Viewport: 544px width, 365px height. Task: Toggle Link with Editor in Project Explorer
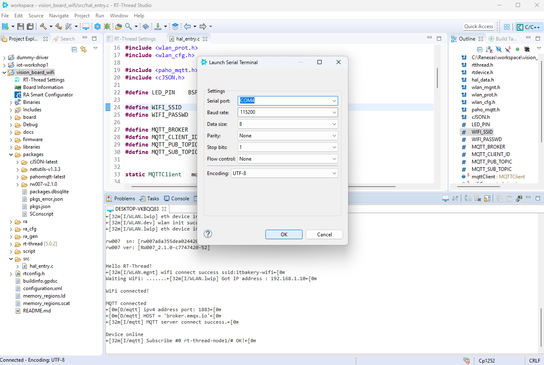click(x=84, y=49)
